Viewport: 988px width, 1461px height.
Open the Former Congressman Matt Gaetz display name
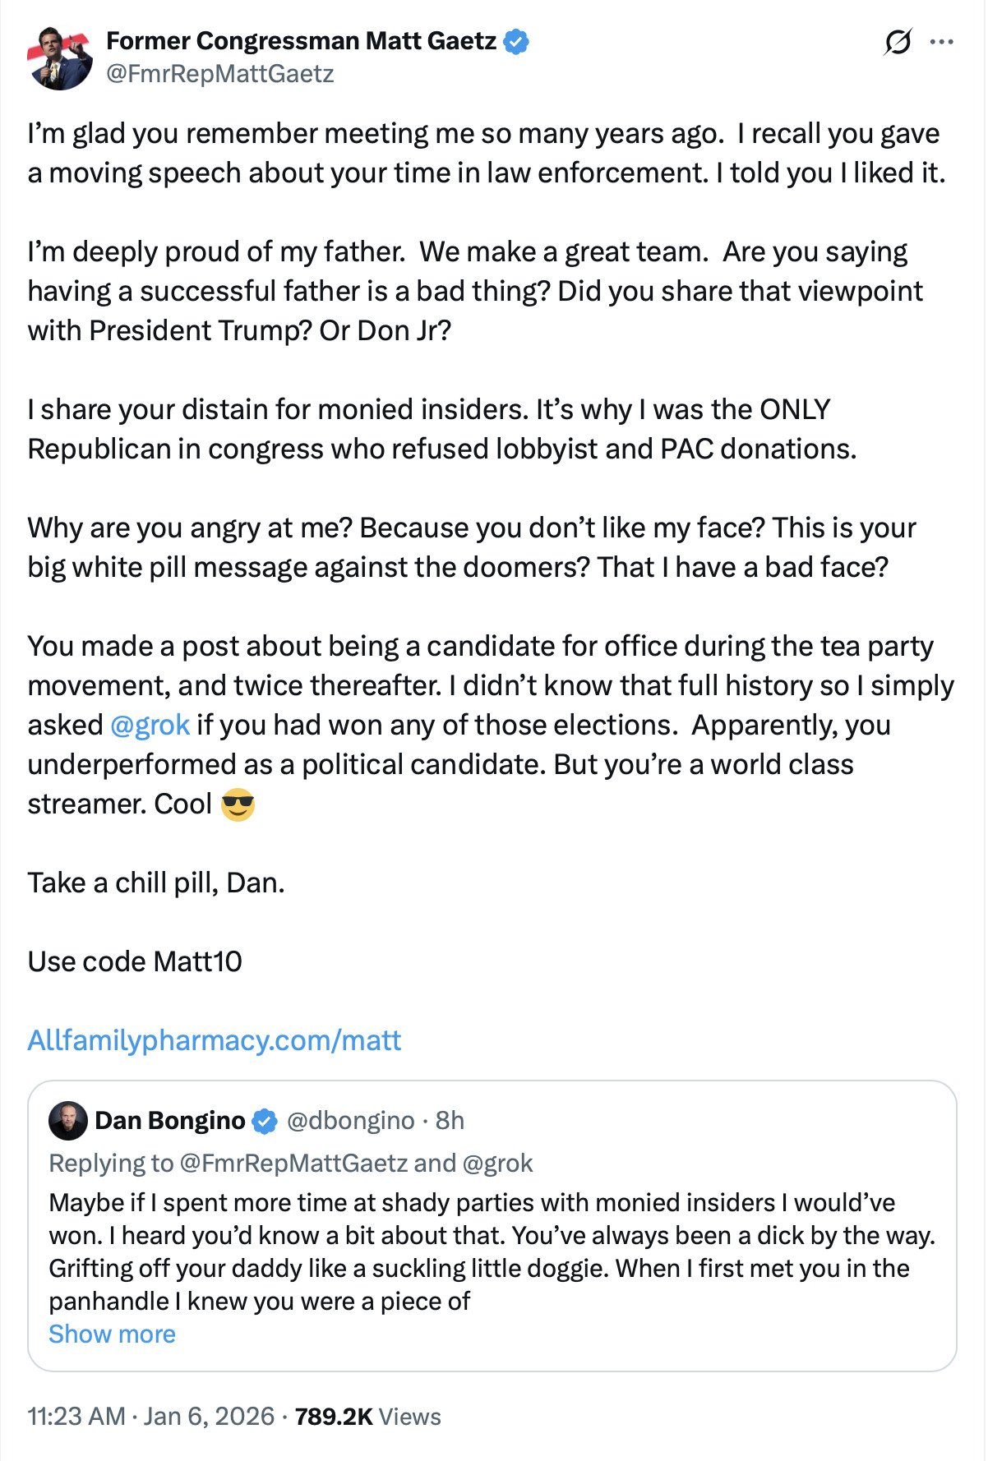(x=301, y=41)
